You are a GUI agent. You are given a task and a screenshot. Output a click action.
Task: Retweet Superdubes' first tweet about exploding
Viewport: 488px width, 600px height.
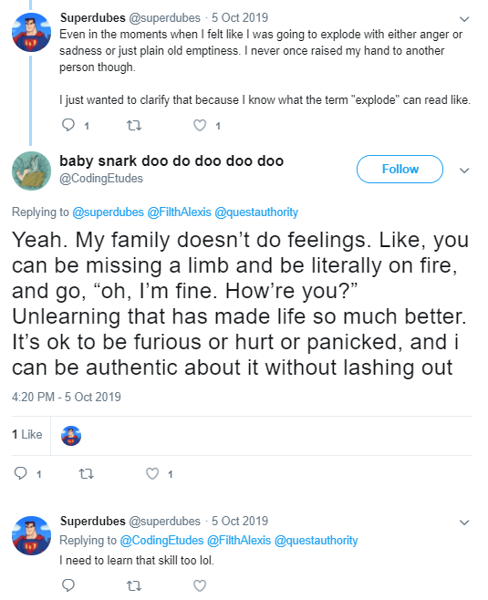coord(133,125)
